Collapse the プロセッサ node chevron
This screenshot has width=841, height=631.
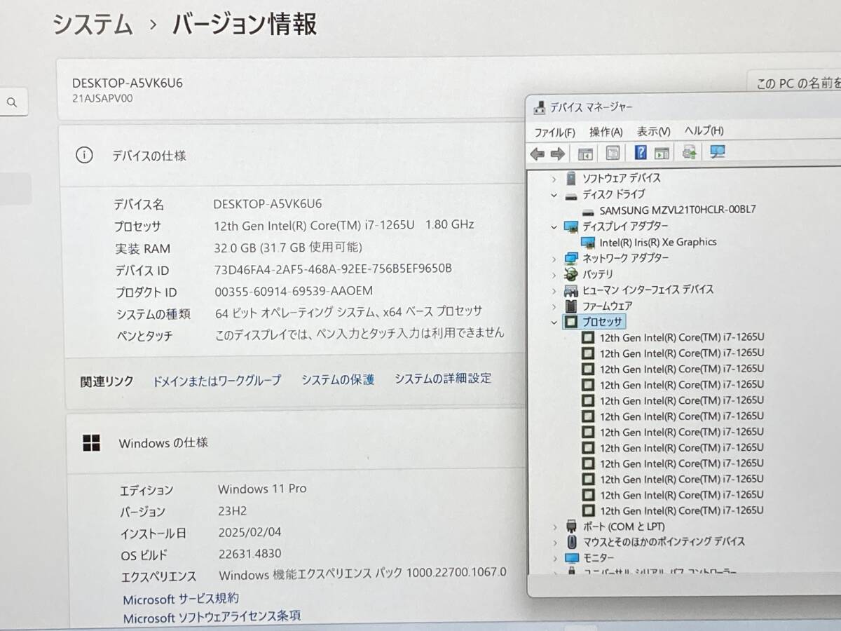coord(554,322)
